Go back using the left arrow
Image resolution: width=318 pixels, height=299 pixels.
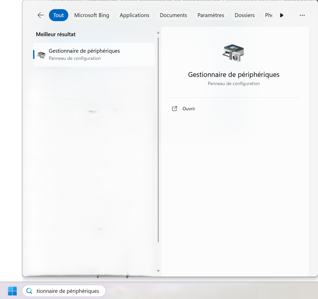point(41,15)
